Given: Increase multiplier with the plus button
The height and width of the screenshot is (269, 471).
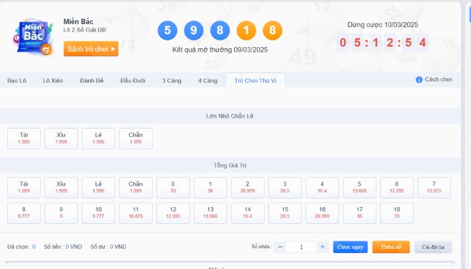Looking at the screenshot, I should point(322,247).
